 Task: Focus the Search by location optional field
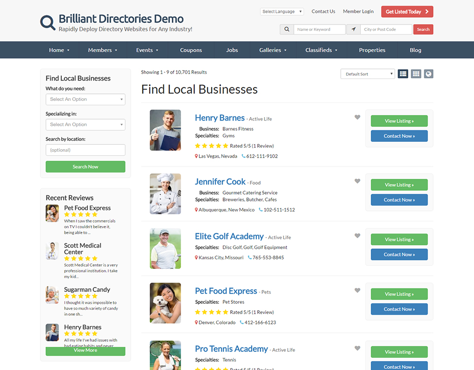click(85, 150)
